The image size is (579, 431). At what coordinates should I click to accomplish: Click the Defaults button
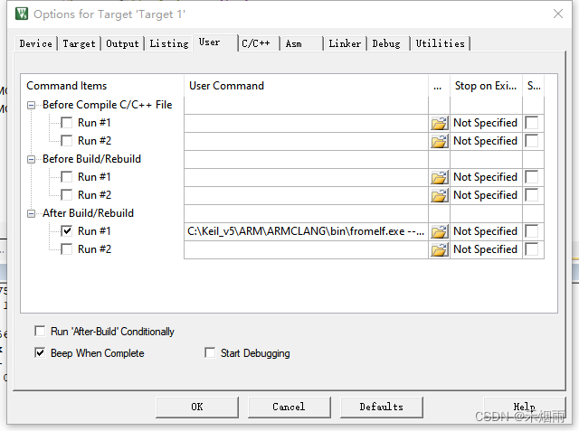click(x=381, y=407)
